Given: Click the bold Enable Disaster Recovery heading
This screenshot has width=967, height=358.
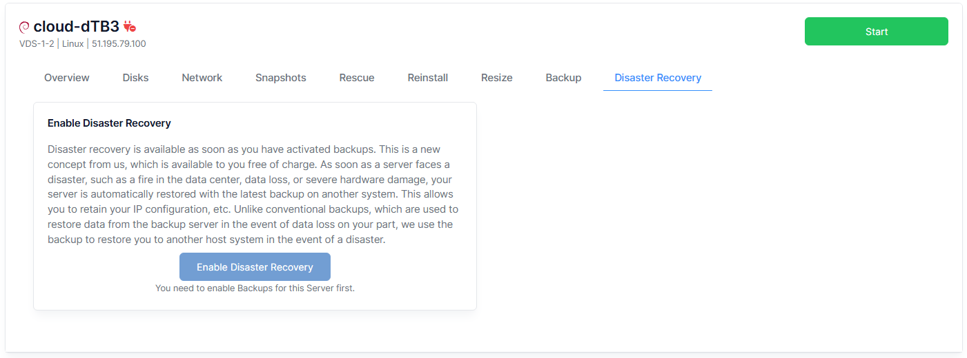Looking at the screenshot, I should point(109,123).
